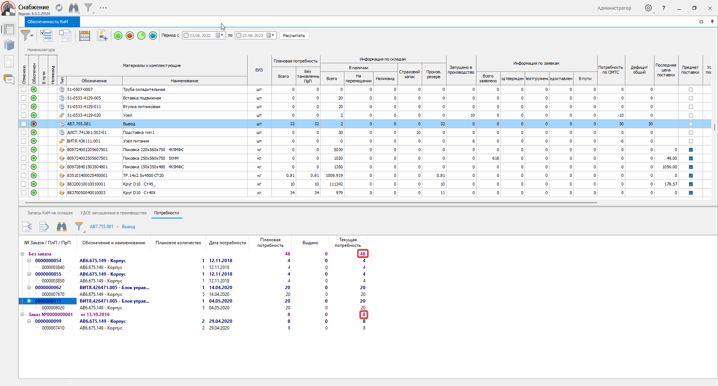Click the red circle status filter
This screenshot has width=718, height=386.
(x=130, y=36)
